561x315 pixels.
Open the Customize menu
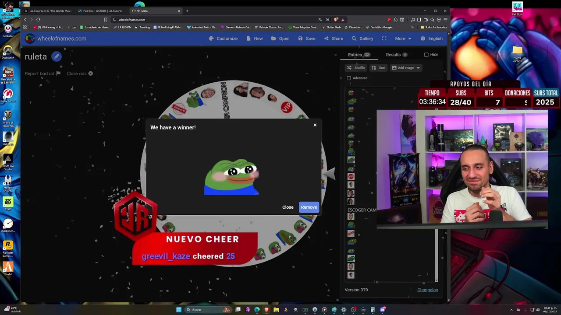click(223, 38)
